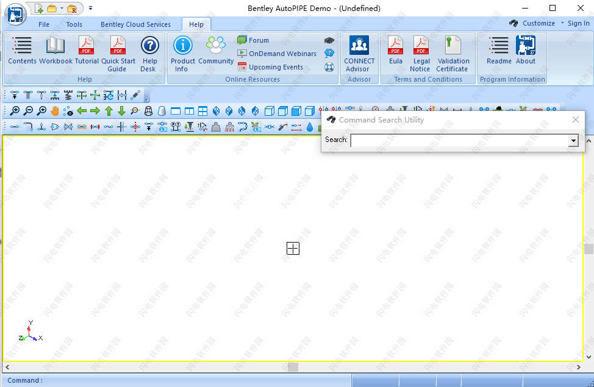Open a model with the folder icon
The height and width of the screenshot is (387, 594).
pyautogui.click(x=52, y=9)
